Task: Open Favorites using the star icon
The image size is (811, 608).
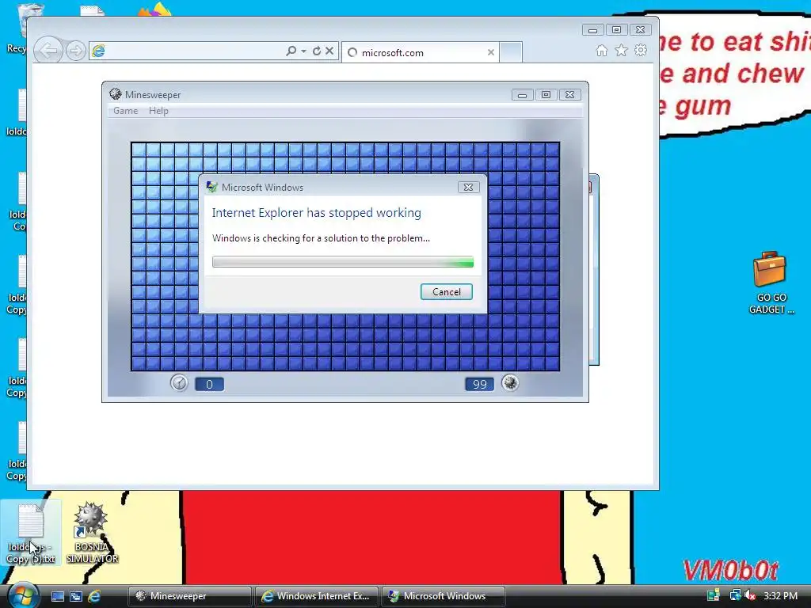Action: [621, 50]
